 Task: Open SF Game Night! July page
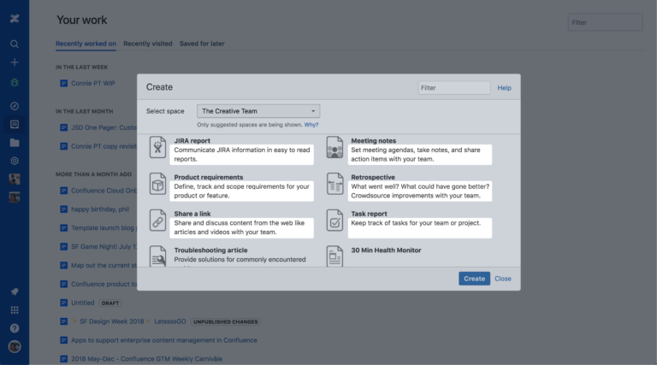[104, 246]
